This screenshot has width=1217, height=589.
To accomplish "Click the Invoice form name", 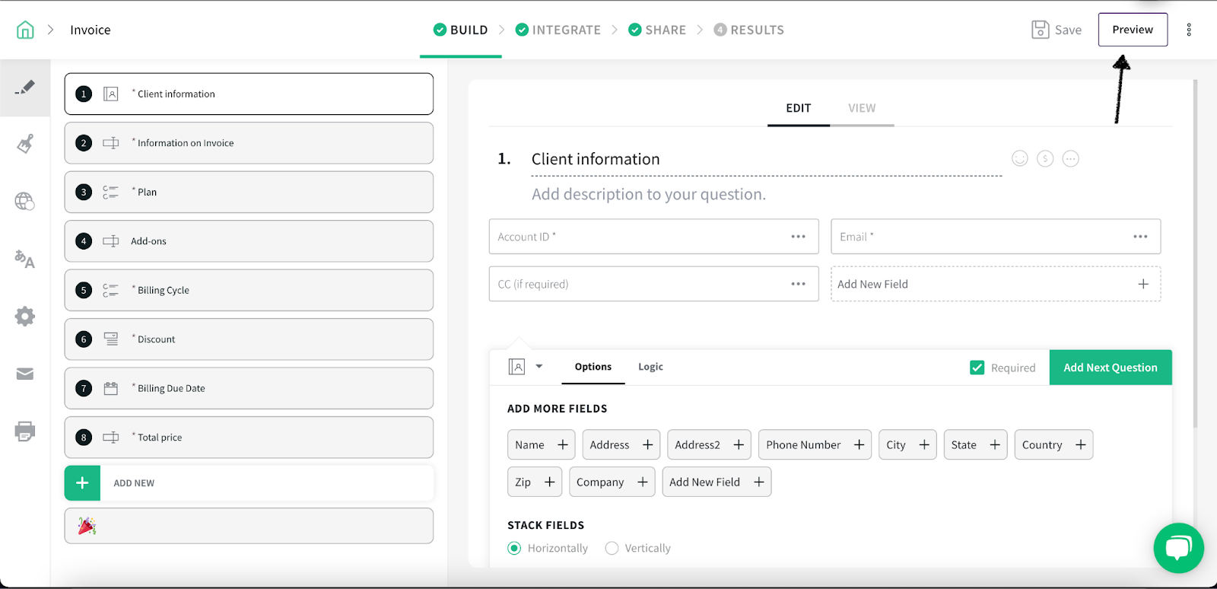I will tap(91, 30).
